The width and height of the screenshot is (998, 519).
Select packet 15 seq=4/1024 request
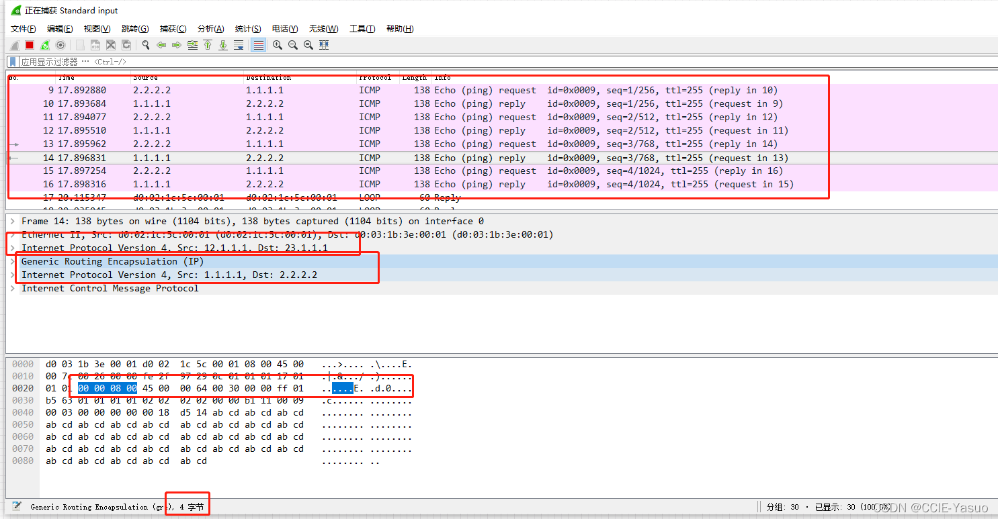502,171
